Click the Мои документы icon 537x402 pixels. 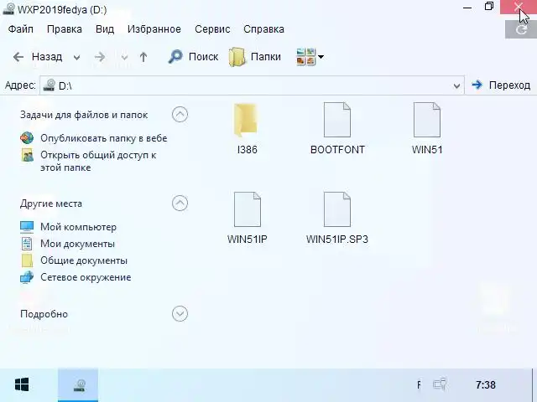coord(27,244)
